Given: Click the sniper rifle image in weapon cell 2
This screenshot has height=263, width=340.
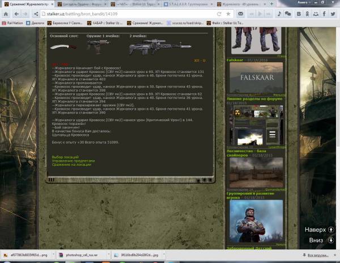Looking at the screenshot, I should [160, 47].
